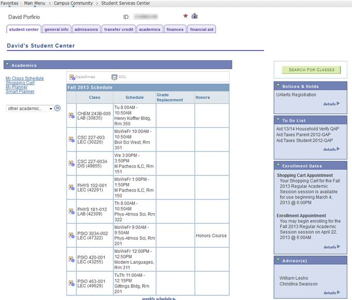Click the go arrow beside other academic dropdown
This screenshot has height=300, width=352.
point(58,109)
